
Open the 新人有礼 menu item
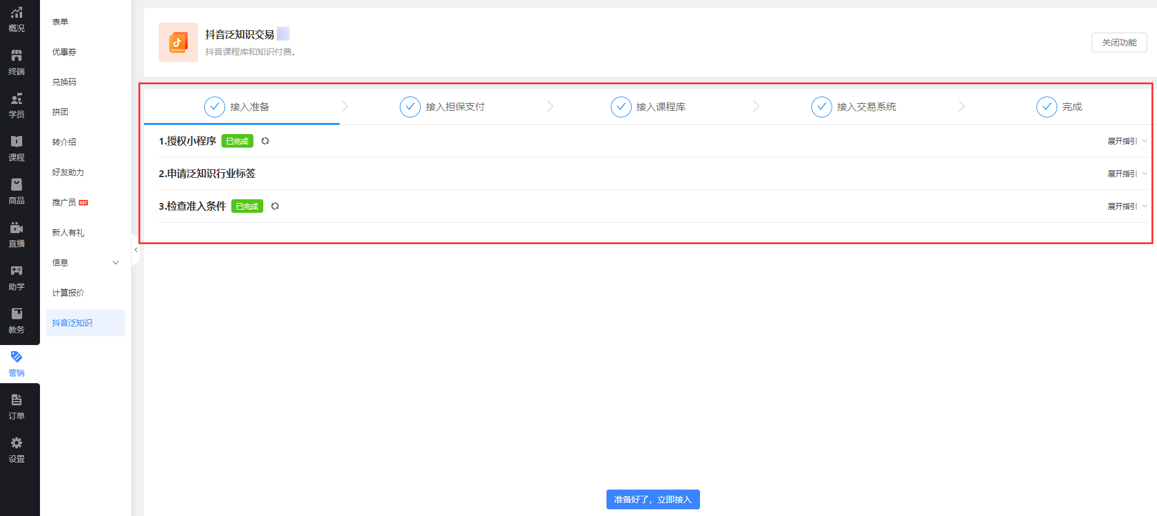coord(68,232)
